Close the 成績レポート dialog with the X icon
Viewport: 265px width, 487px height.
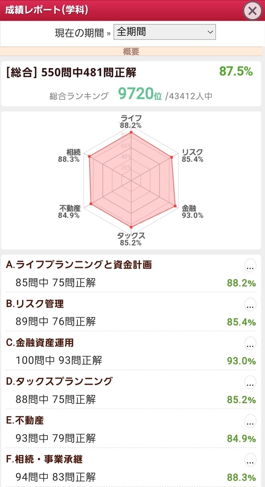coord(252,11)
